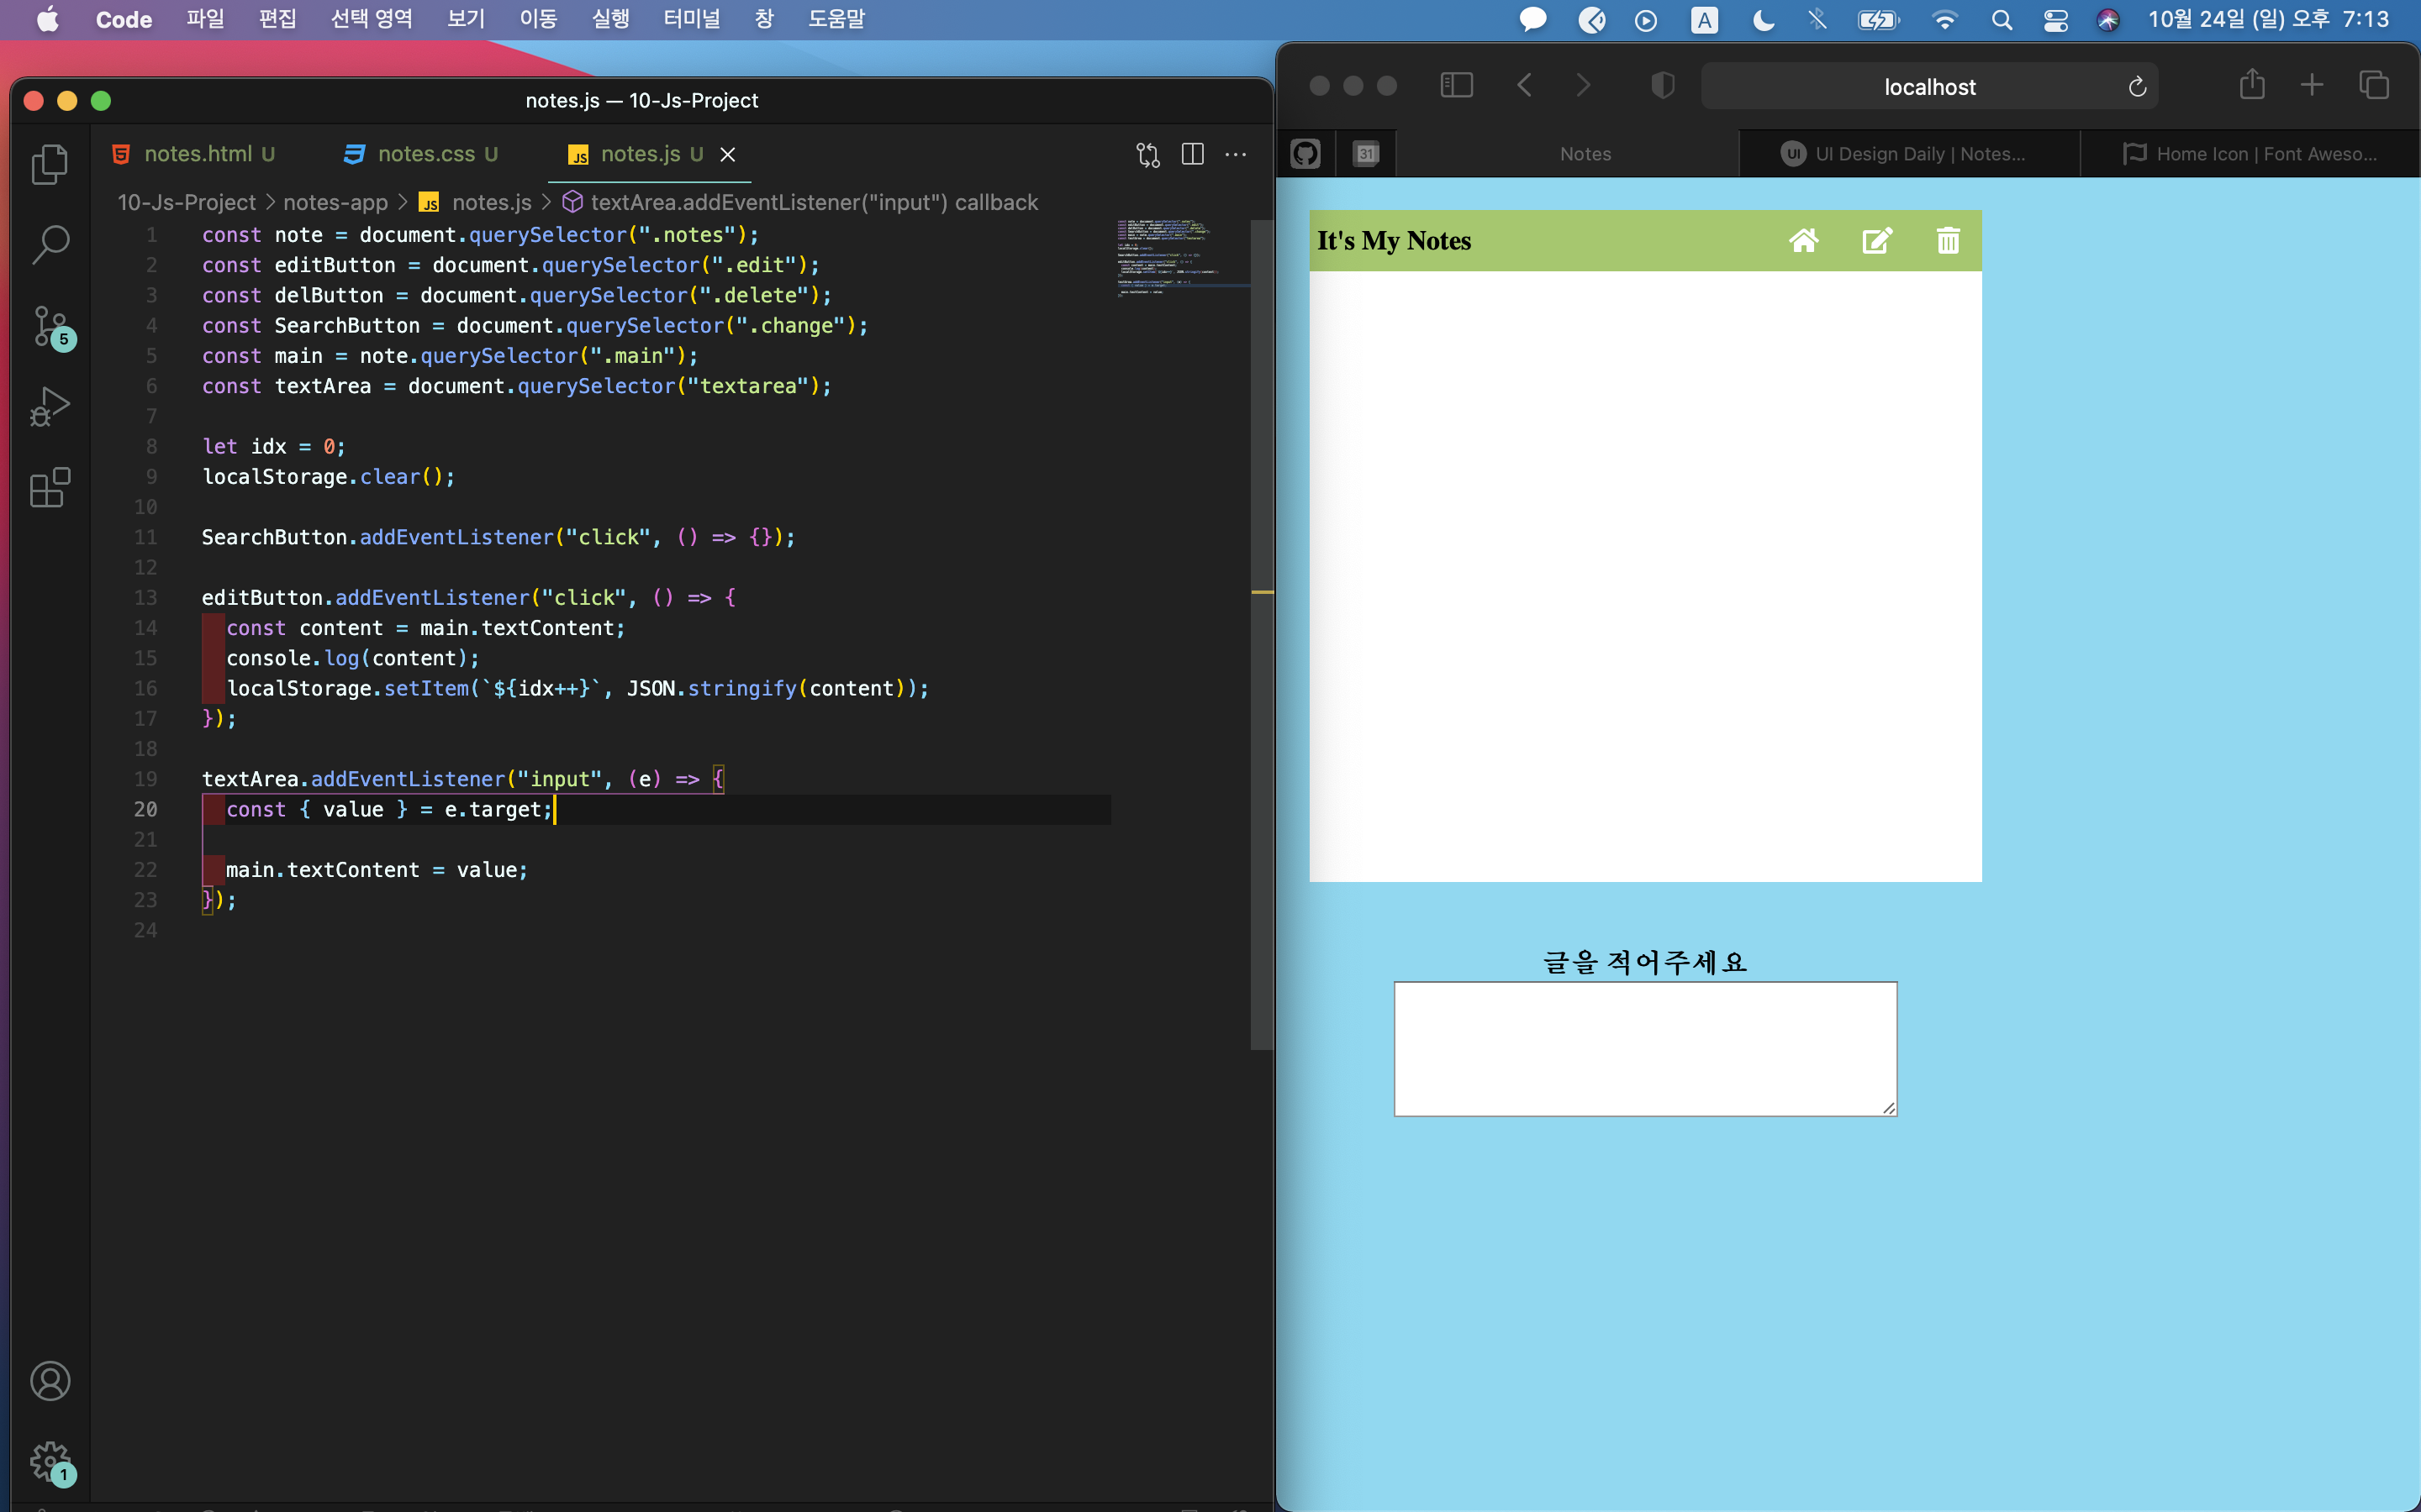Expand notes-app breadcrumb folder
2421x1512 pixels.
pyautogui.click(x=335, y=203)
